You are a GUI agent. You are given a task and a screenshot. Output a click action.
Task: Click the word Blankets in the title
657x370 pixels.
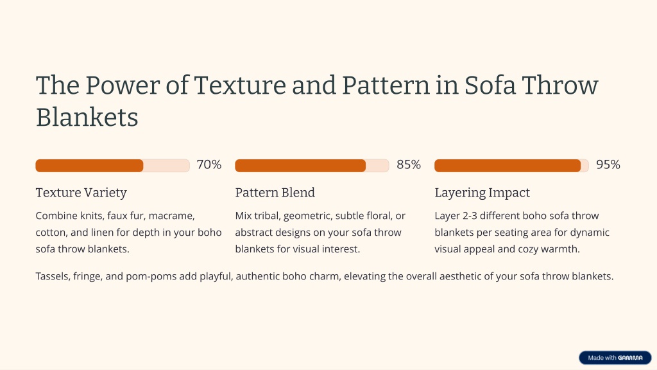pos(87,117)
